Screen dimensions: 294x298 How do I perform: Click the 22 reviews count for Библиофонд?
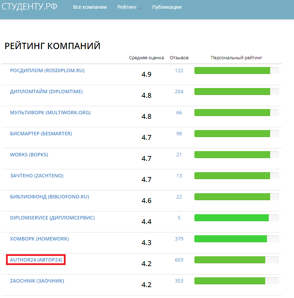[179, 197]
